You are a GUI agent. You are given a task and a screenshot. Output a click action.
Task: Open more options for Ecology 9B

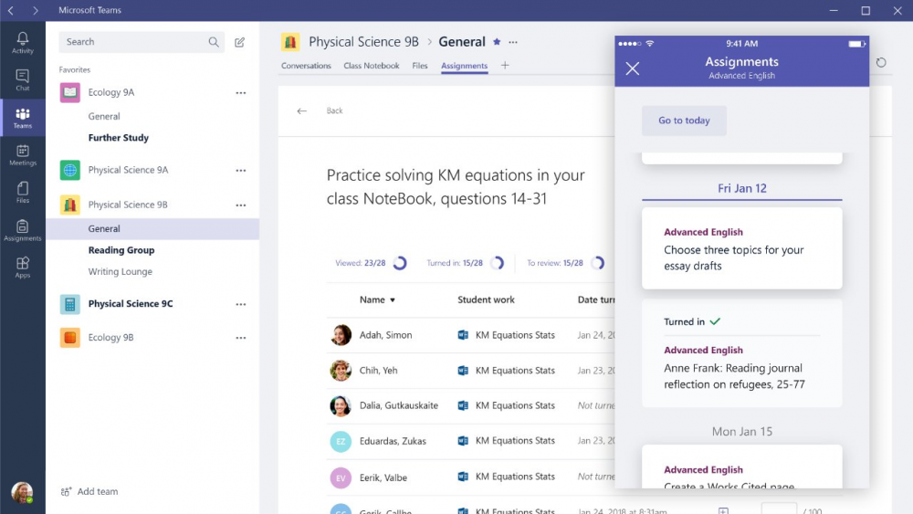[x=240, y=338]
